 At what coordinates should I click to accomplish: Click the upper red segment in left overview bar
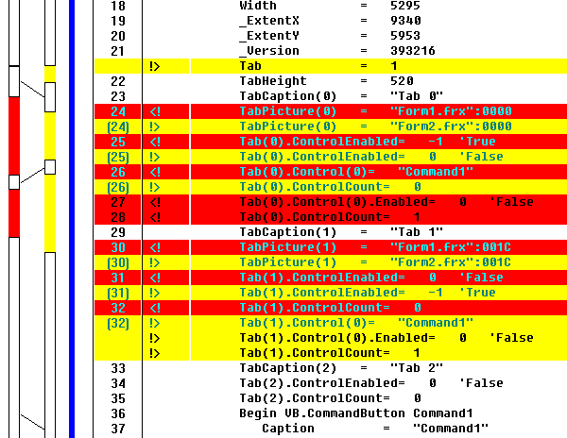coord(14,136)
